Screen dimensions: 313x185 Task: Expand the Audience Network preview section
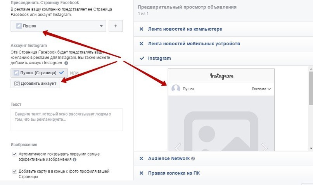click(223, 159)
